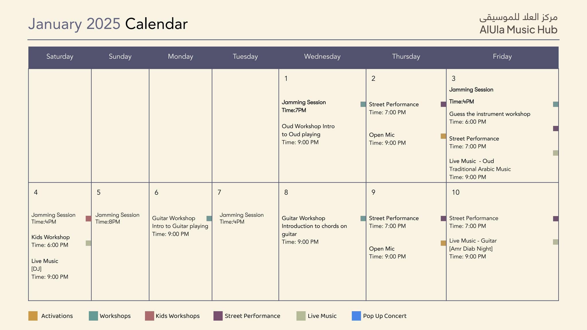The width and height of the screenshot is (587, 330).
Task: Click the Friday column header
Action: [502, 56]
